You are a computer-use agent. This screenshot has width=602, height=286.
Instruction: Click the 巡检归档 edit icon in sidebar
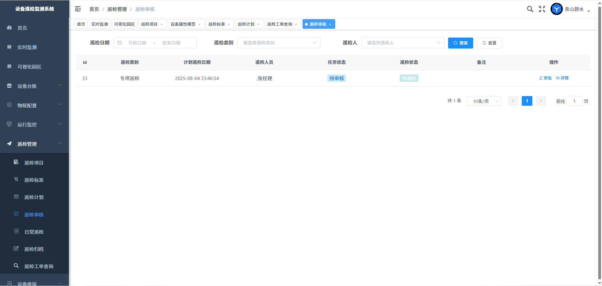coord(16,249)
